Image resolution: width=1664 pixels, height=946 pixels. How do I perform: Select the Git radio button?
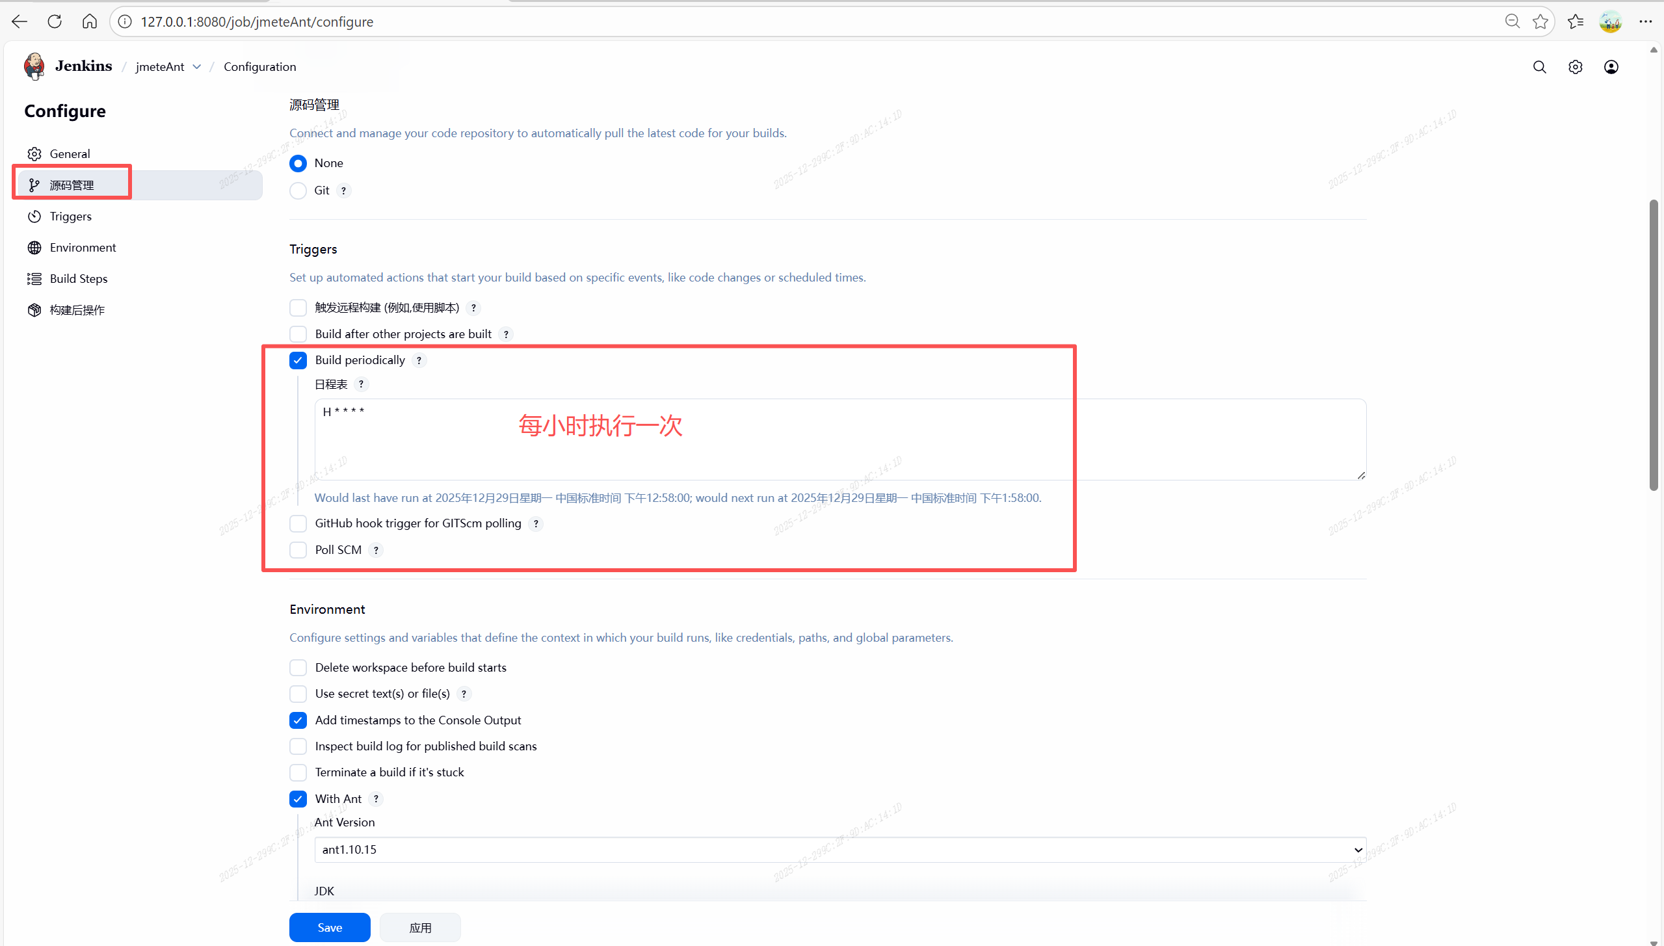[x=298, y=191]
